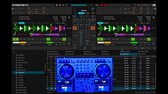
Task: Click tempo bend back arrow on Deck A
Action: pos(57,23)
